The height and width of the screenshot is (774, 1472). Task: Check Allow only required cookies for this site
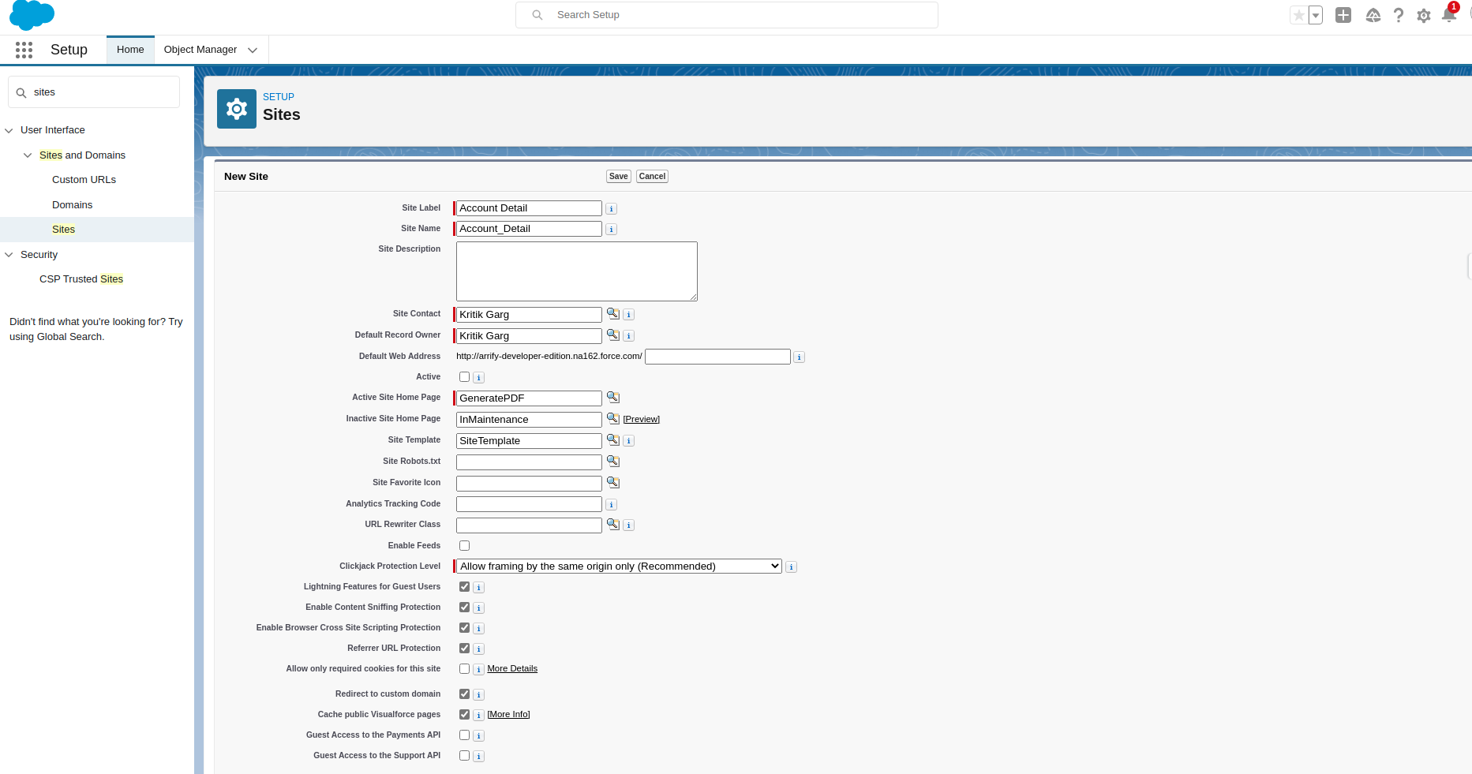pos(465,669)
